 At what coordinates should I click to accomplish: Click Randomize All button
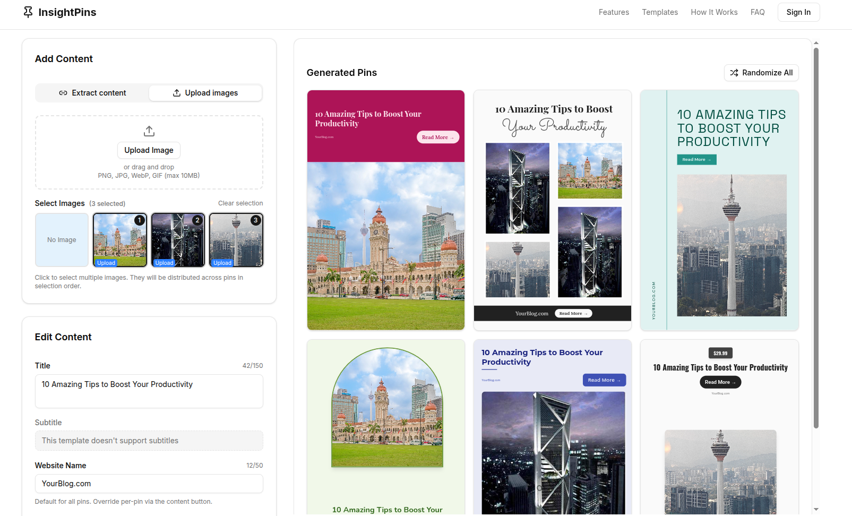click(x=761, y=73)
